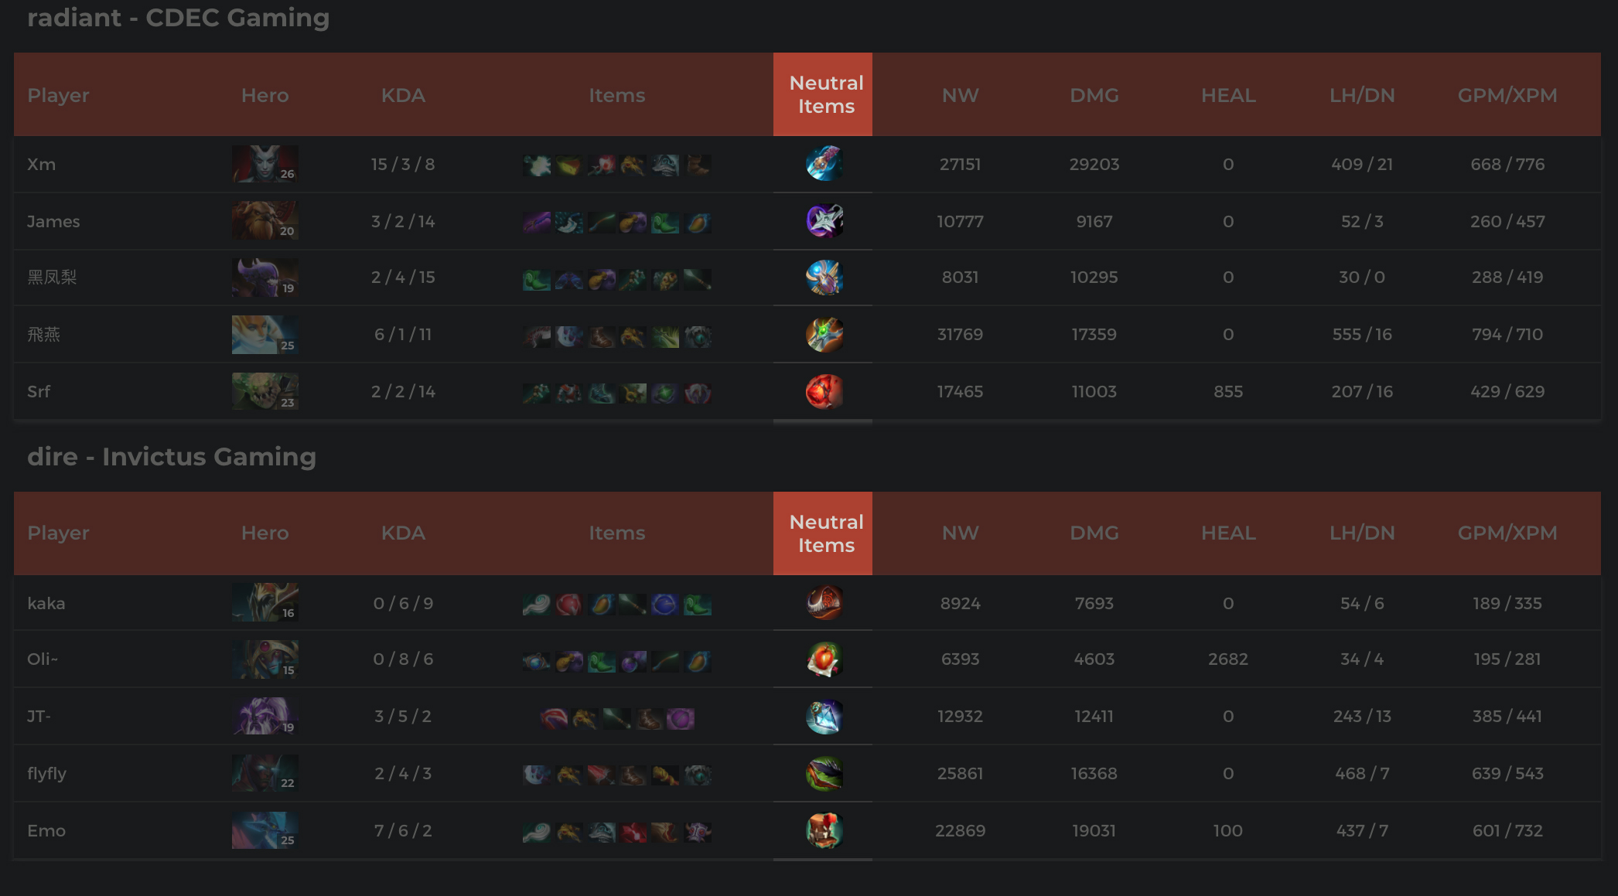Open Emo's level 25 hero portrait
This screenshot has width=1618, height=896.
point(265,830)
